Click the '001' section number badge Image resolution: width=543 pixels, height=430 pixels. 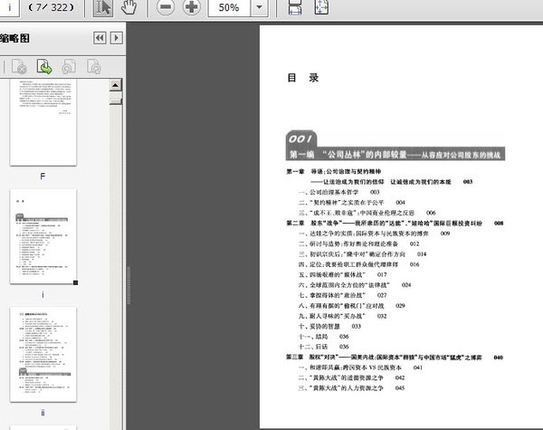tap(300, 139)
